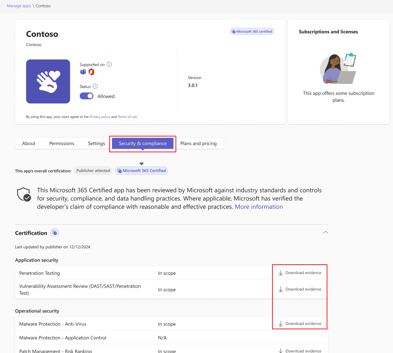Toggle the Allowed status switch off
This screenshot has height=353, width=393.
tap(87, 96)
